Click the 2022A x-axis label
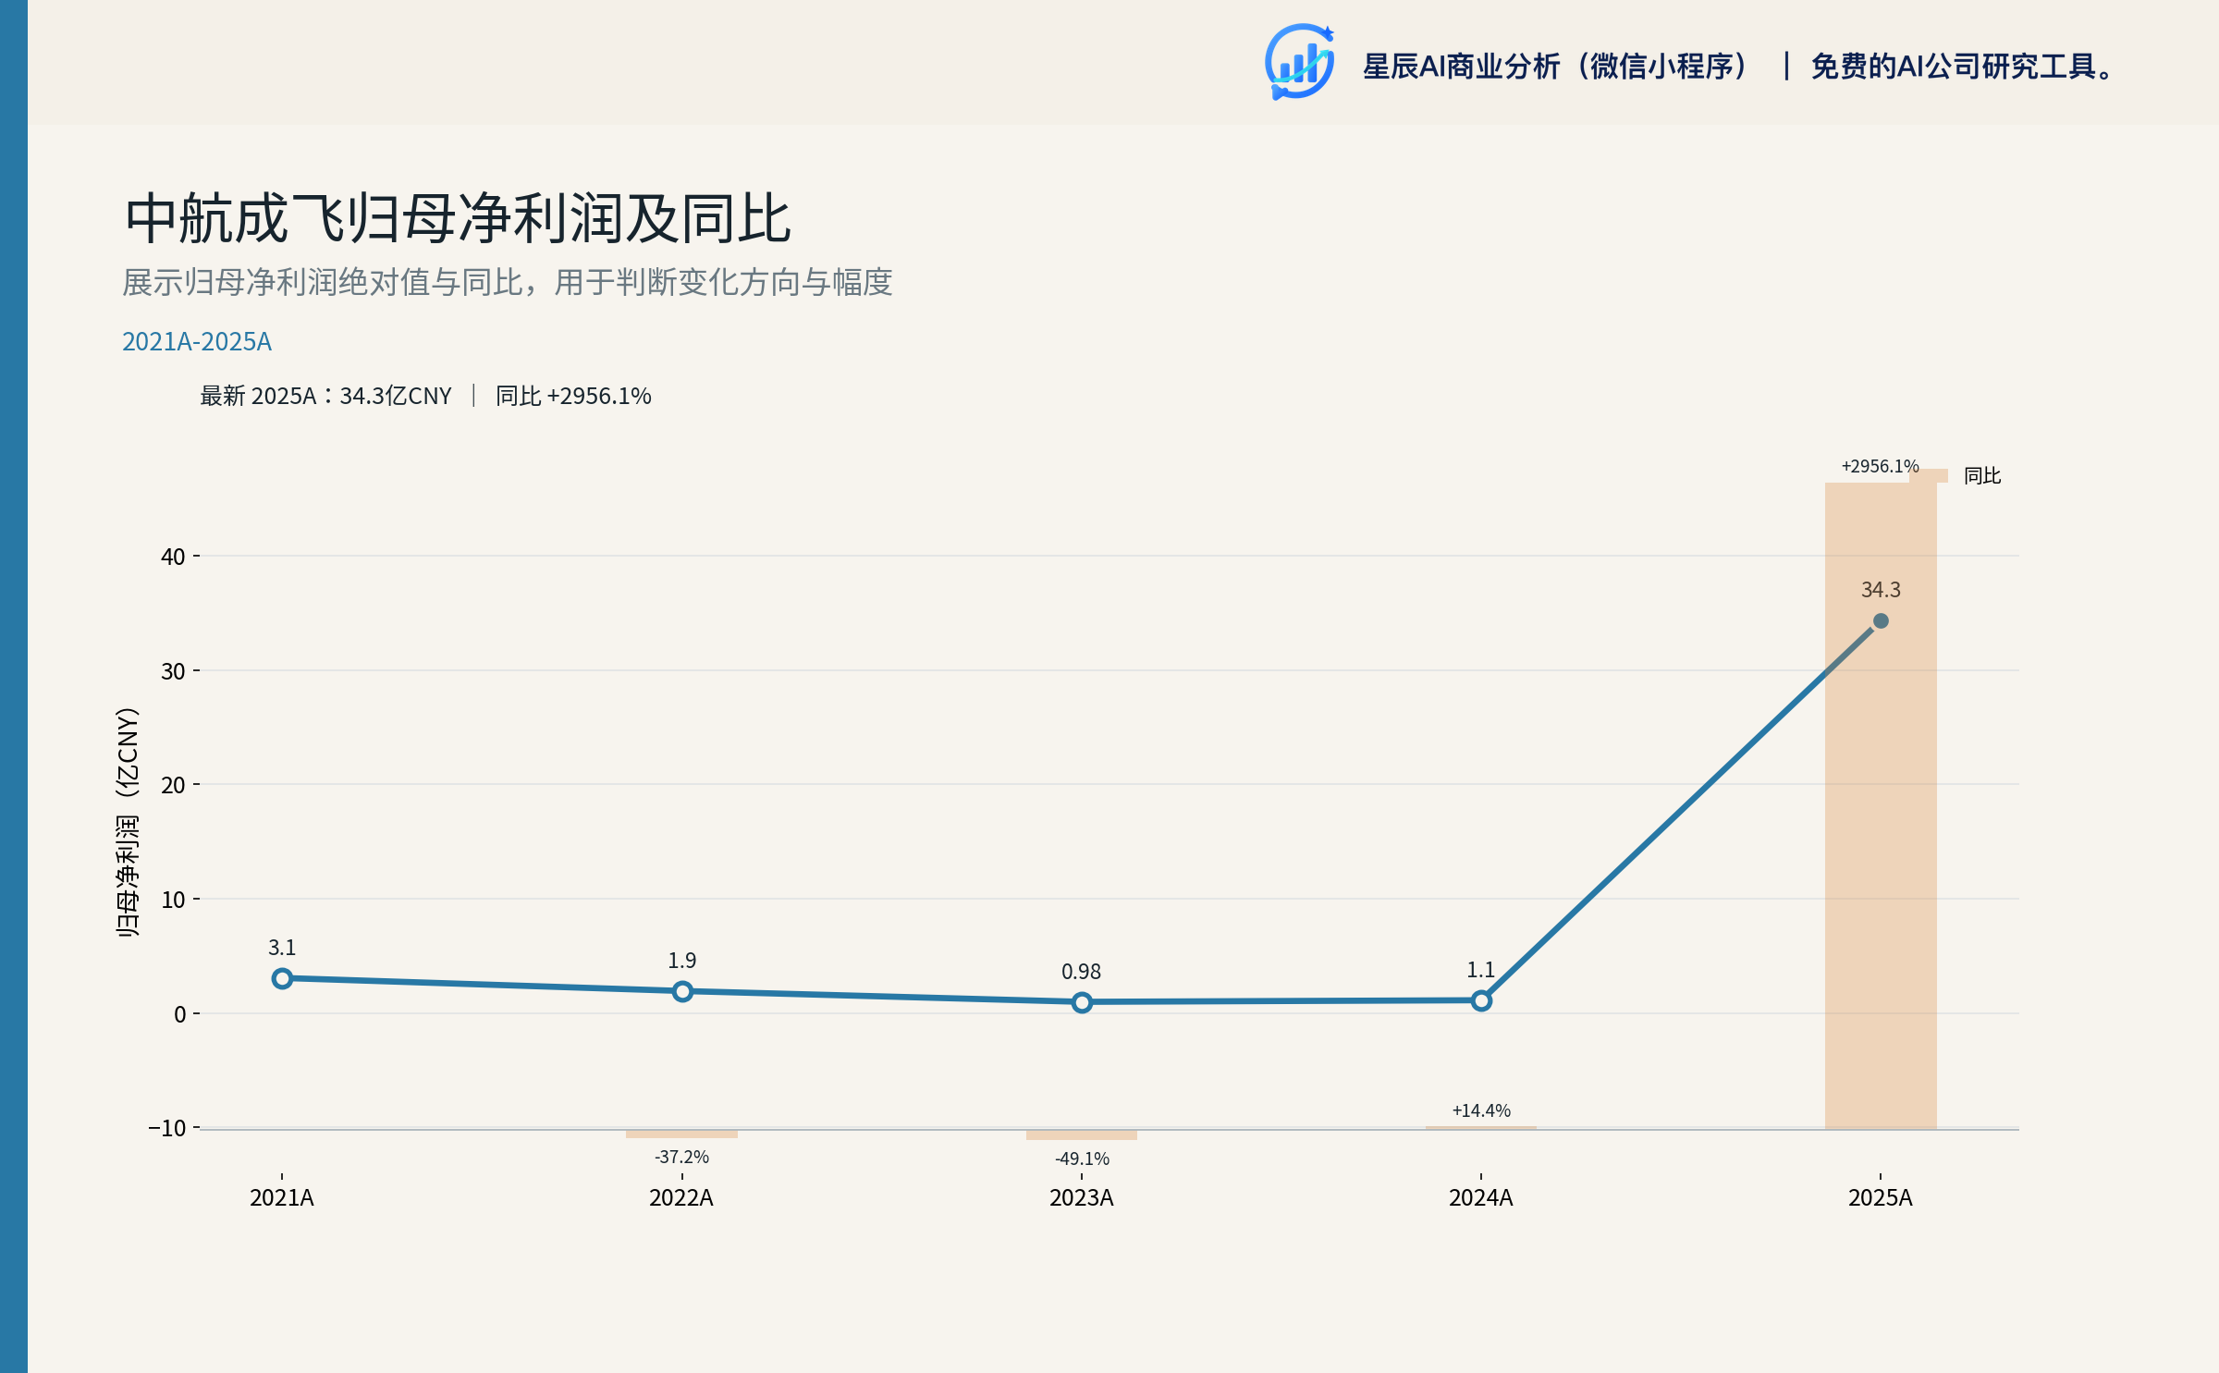This screenshot has height=1373, width=2219. coord(681,1197)
